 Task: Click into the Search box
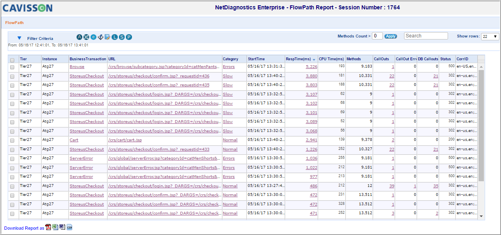(x=426, y=36)
